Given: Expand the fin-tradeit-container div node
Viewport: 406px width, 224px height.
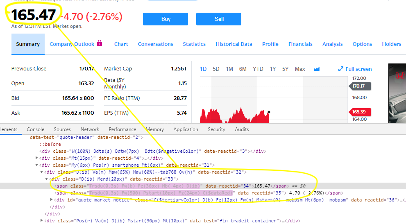Looking at the screenshot, I should [x=42, y=221].
